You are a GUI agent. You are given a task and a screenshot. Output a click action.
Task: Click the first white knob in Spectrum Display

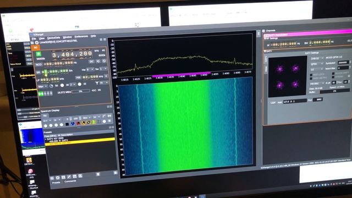[x=46, y=126]
